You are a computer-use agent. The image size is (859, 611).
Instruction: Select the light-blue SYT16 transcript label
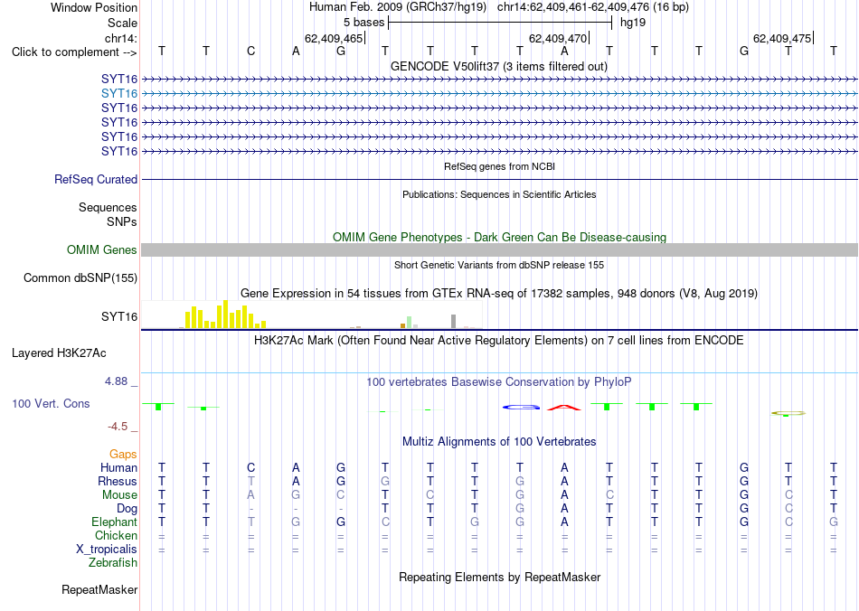click(118, 94)
